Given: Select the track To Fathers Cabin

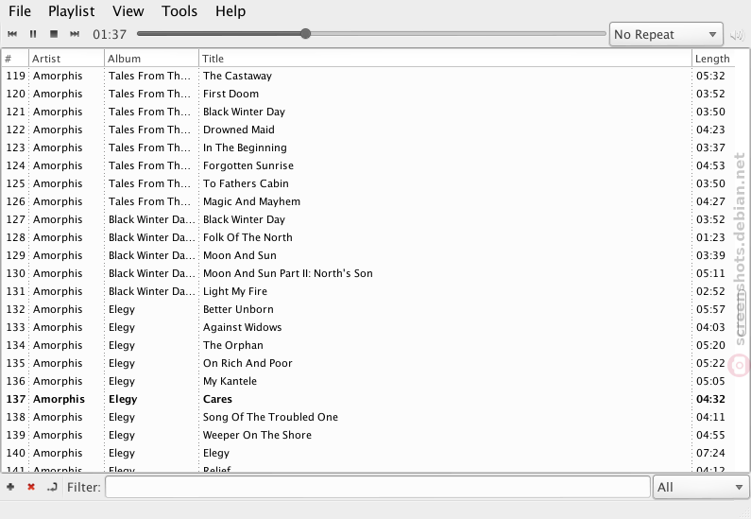Looking at the screenshot, I should [x=367, y=183].
